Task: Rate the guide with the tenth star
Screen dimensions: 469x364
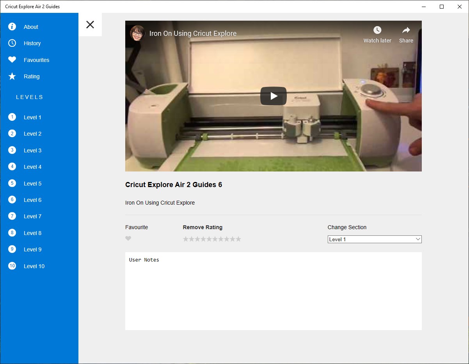Action: pos(238,239)
